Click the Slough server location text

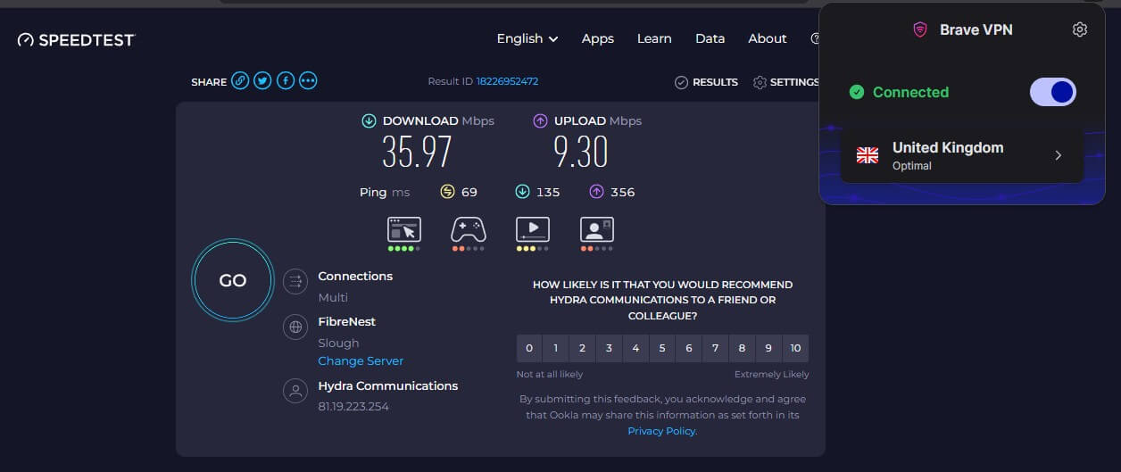338,343
